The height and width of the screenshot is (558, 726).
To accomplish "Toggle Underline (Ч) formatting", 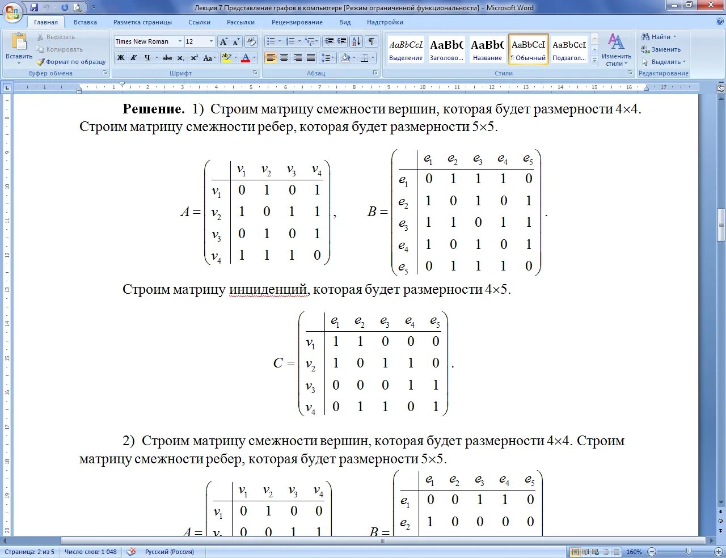I will [x=147, y=58].
